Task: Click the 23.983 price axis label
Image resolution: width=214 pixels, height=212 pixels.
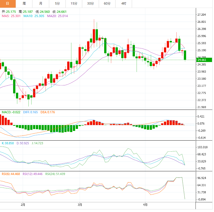Action: pos(202,72)
